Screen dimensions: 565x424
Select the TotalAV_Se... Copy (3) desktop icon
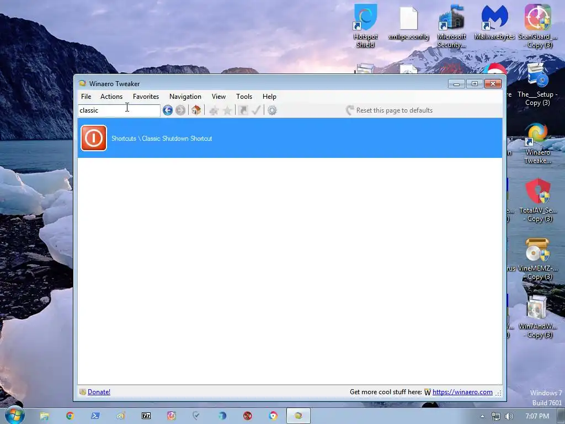(x=537, y=200)
